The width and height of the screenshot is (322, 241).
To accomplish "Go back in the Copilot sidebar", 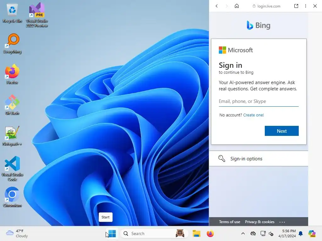I will pos(217,6).
